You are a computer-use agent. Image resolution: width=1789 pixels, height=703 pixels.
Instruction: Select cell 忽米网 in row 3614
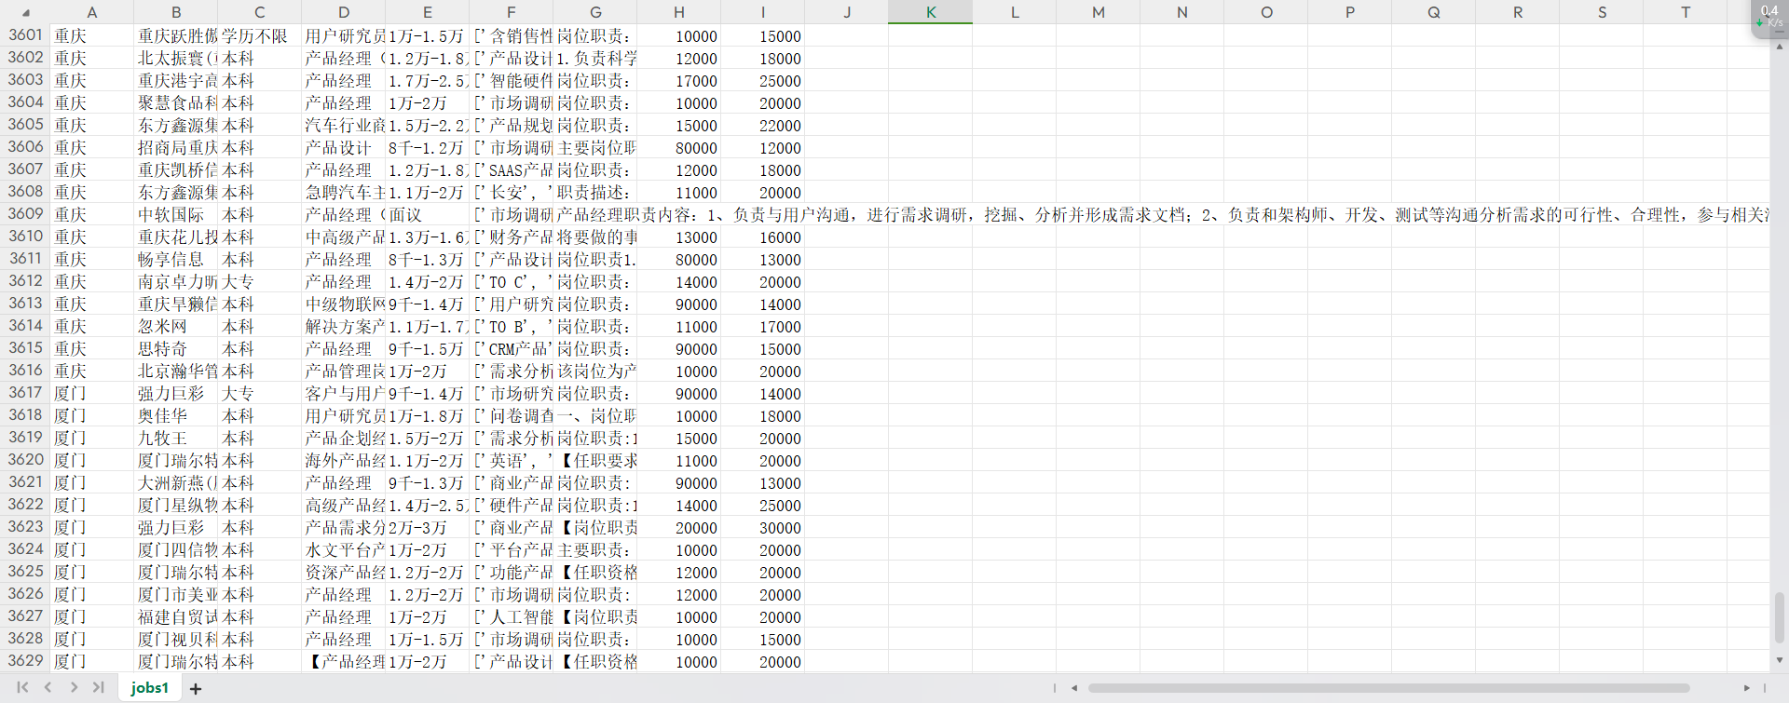175,326
